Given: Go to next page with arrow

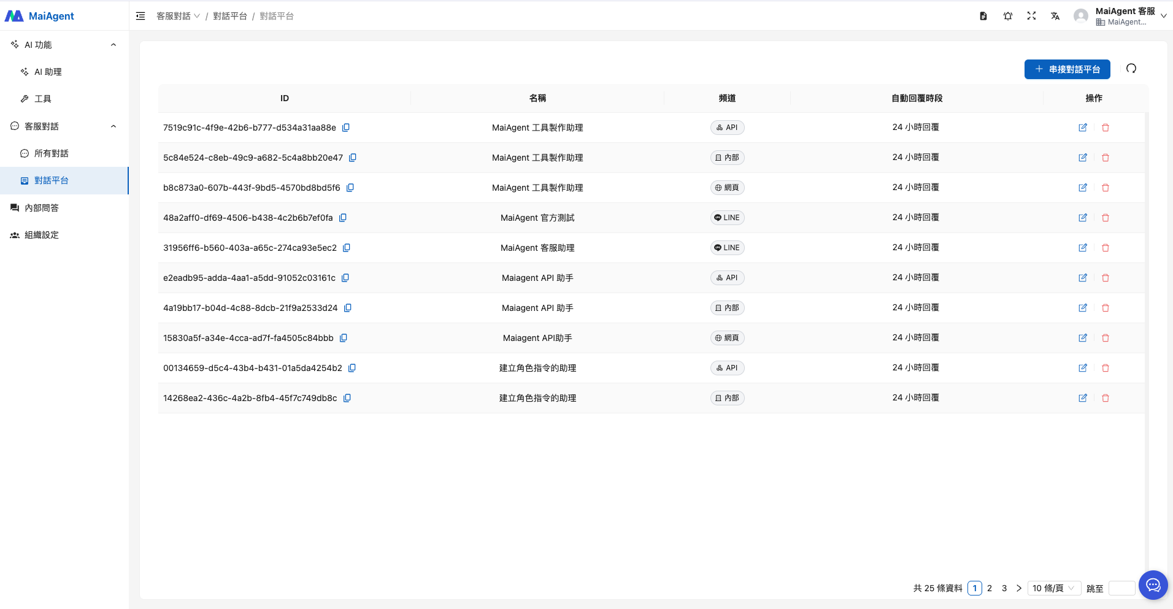Looking at the screenshot, I should click(1019, 588).
